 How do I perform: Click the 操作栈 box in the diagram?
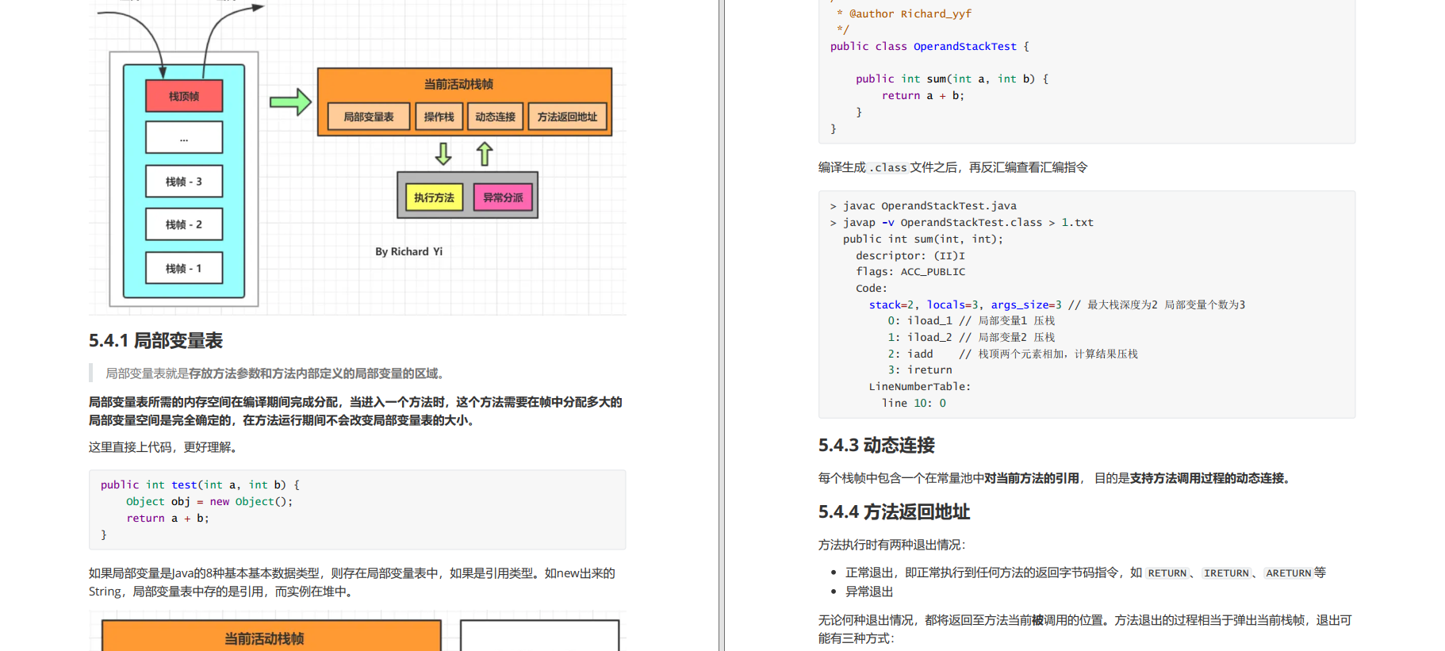point(439,117)
